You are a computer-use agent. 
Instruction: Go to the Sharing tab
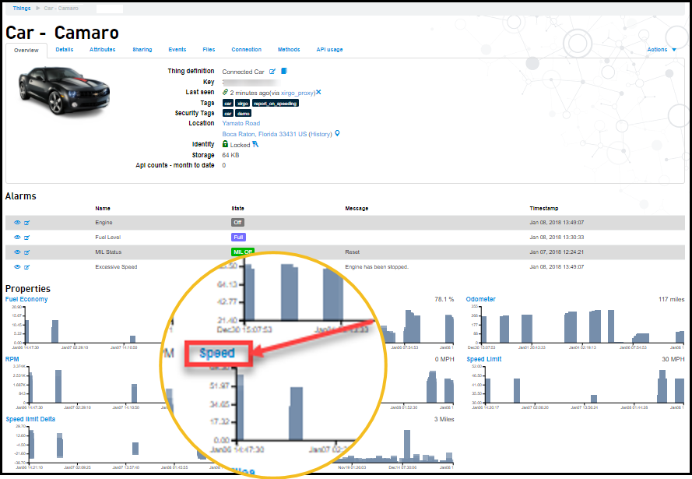click(x=142, y=49)
